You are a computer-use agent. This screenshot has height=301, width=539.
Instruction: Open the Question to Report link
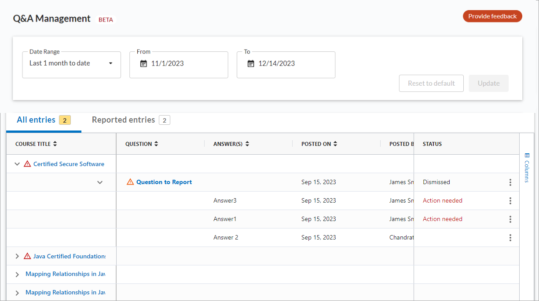click(x=164, y=182)
